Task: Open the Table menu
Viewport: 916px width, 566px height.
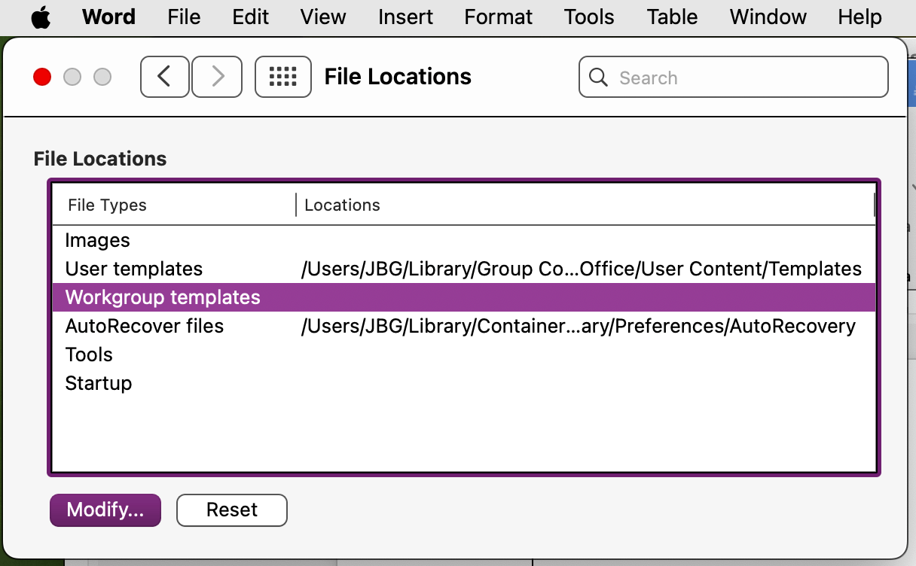Action: tap(672, 17)
